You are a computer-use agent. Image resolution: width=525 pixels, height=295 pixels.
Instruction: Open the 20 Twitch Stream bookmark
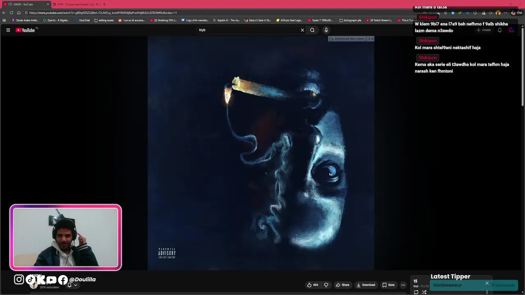point(379,20)
